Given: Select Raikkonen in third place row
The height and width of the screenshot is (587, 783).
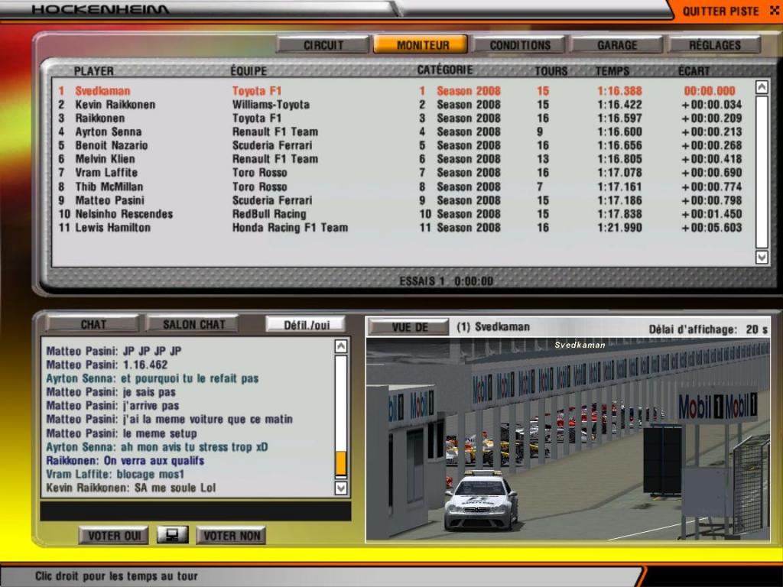Looking at the screenshot, I should click(x=399, y=118).
